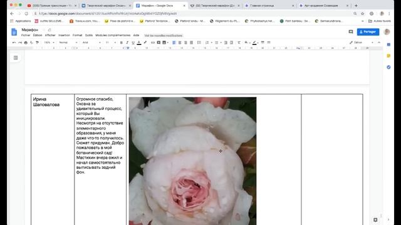The image size is (401, 225).
Task: Apply bold formatting
Action: [122, 42]
